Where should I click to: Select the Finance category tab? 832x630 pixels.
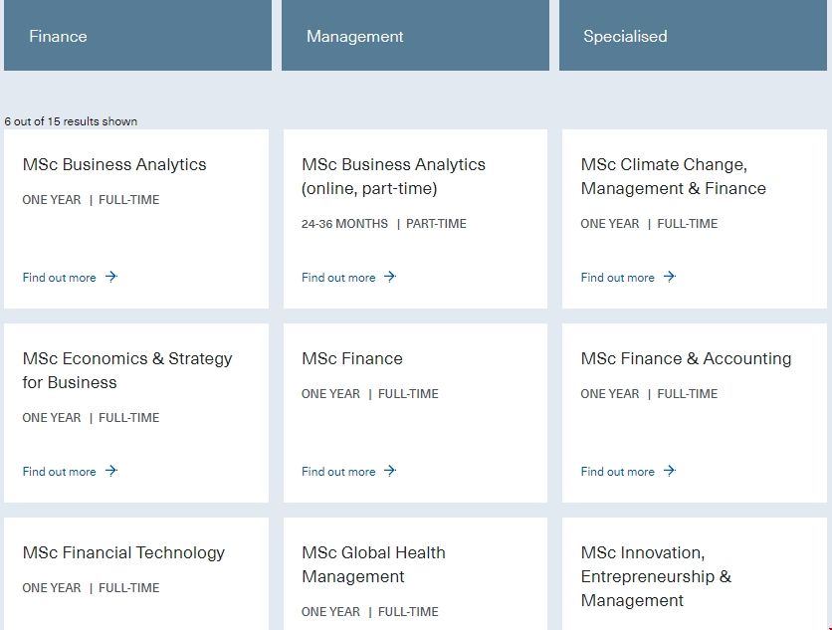pyautogui.click(x=137, y=36)
